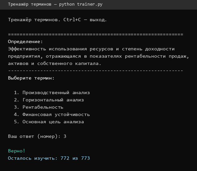Click the definition line starting 'Эффективность использования'

click(x=91, y=49)
